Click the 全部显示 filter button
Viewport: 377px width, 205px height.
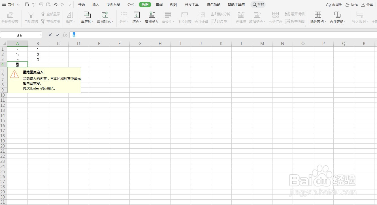50,14
